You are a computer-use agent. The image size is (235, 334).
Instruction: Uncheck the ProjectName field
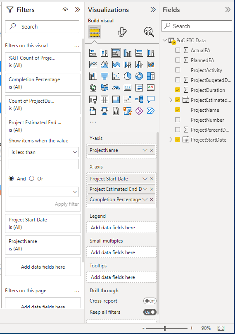[x=178, y=110]
